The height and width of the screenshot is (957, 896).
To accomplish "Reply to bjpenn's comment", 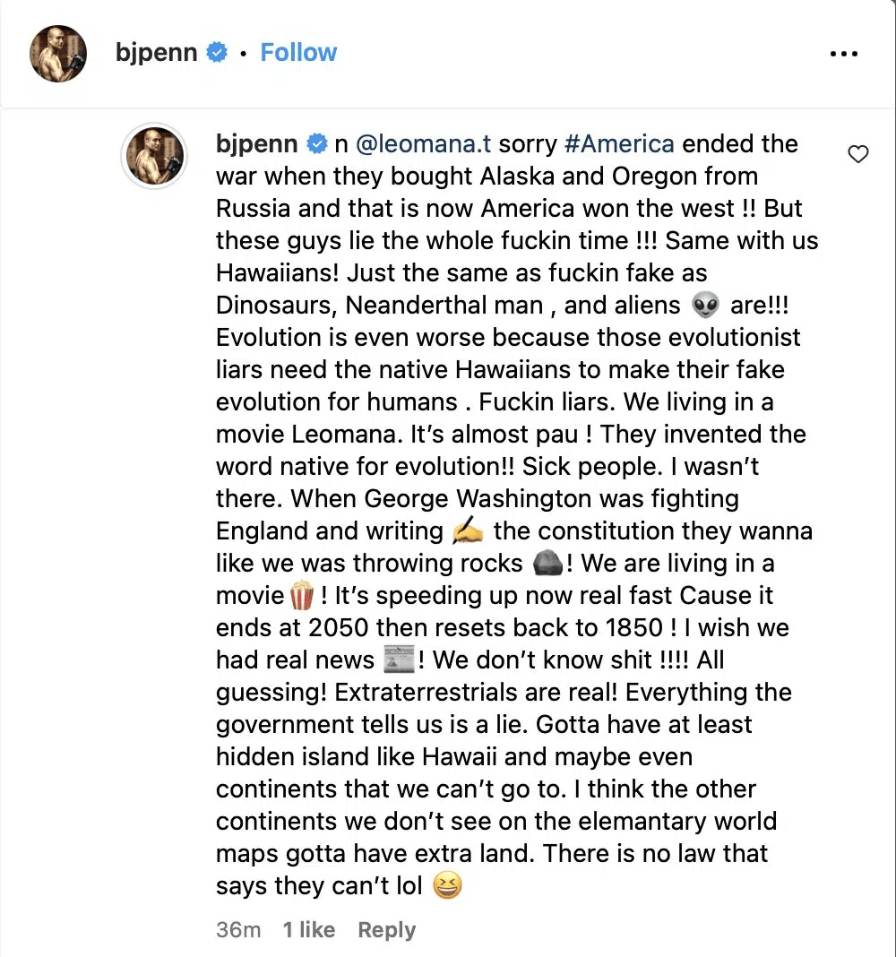I will tap(386, 930).
